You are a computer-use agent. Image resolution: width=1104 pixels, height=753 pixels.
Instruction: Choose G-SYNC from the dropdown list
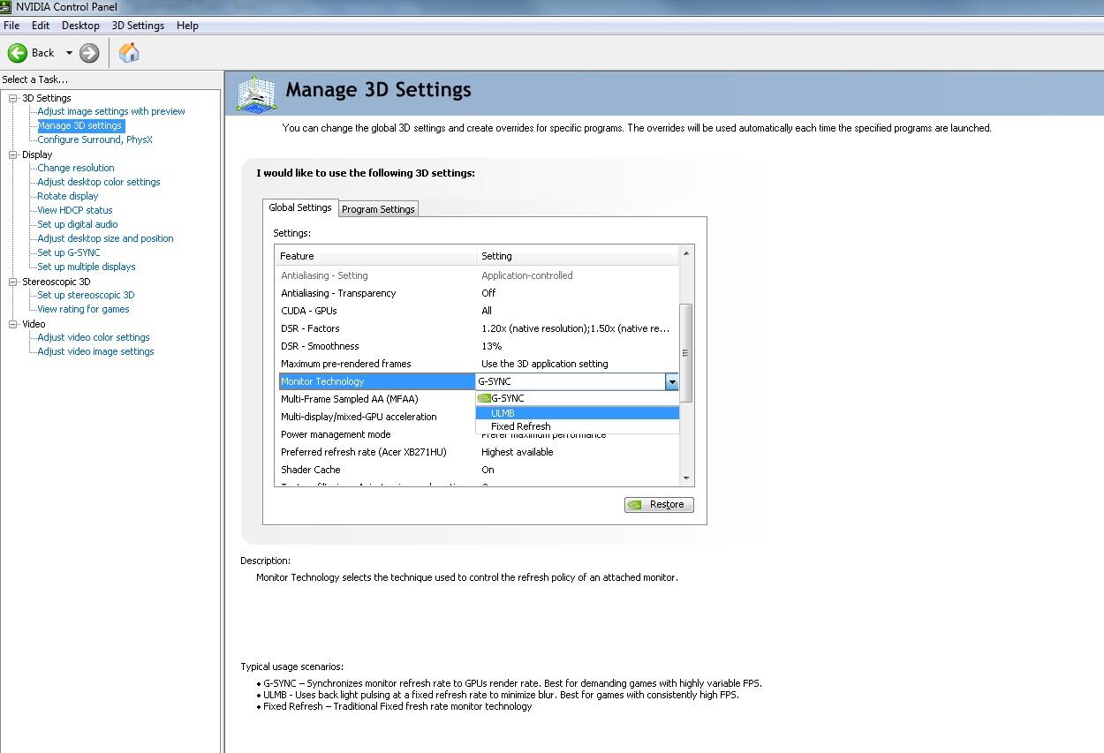578,398
